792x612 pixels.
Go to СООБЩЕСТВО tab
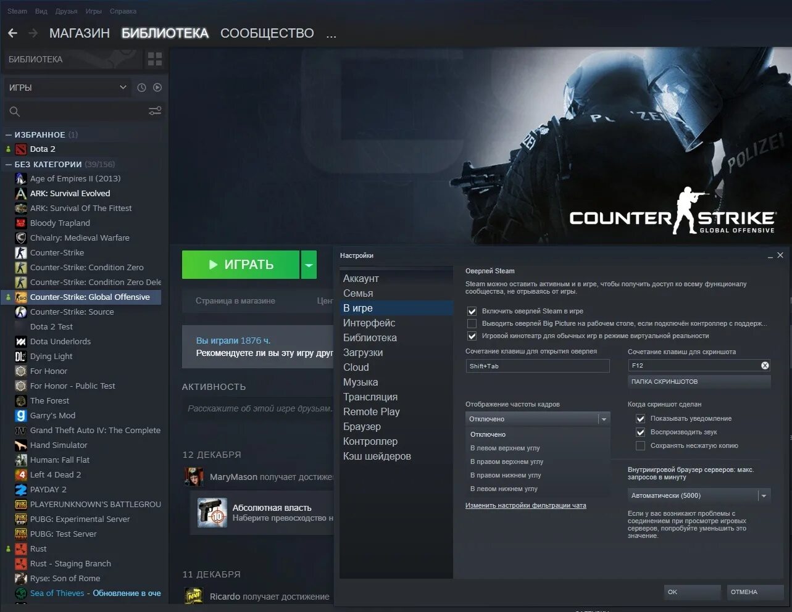point(267,33)
